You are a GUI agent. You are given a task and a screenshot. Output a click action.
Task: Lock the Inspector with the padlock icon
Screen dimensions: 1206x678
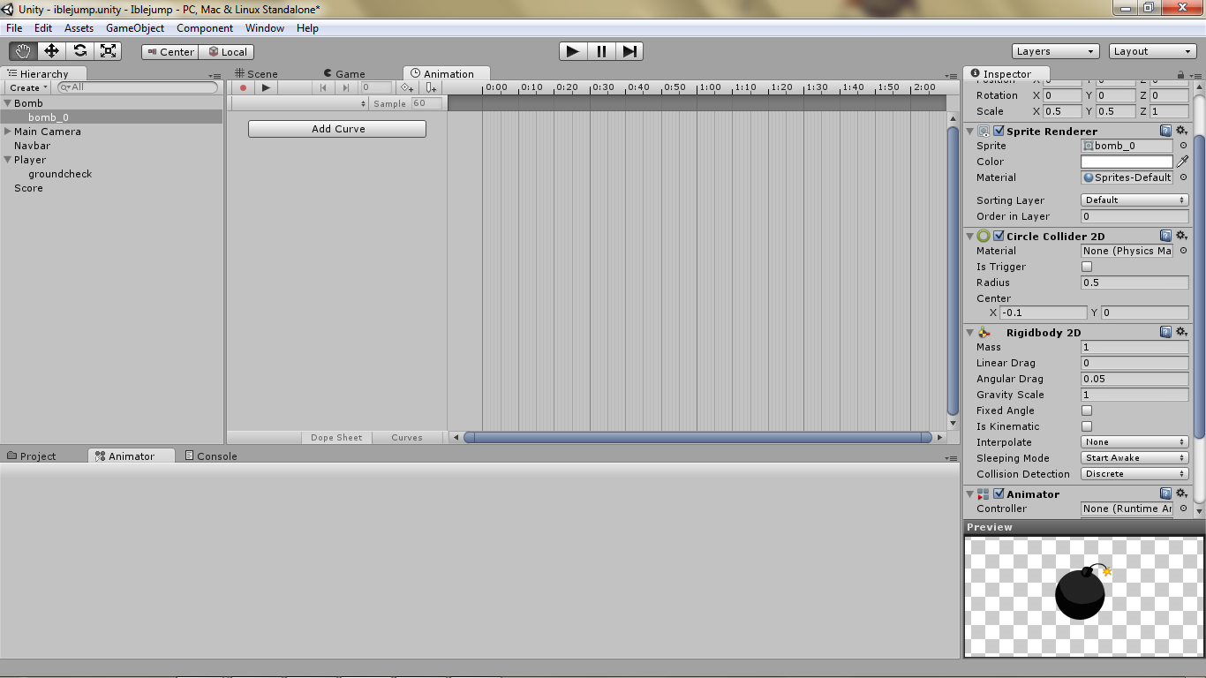tap(1181, 75)
